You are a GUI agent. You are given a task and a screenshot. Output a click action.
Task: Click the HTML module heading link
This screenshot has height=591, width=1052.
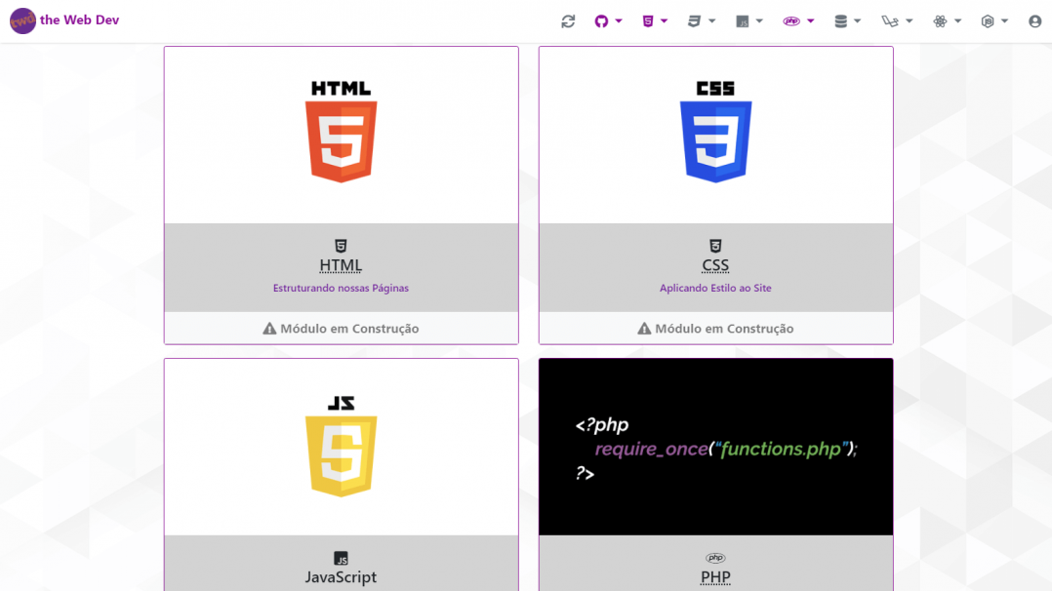click(341, 264)
